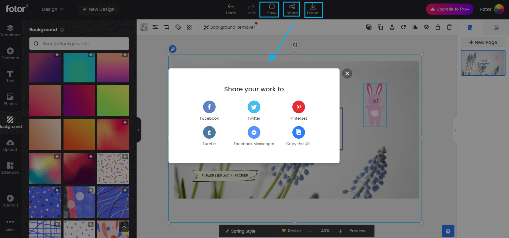Open the Templates panel in sidebar
509x238 pixels.
tap(10, 31)
